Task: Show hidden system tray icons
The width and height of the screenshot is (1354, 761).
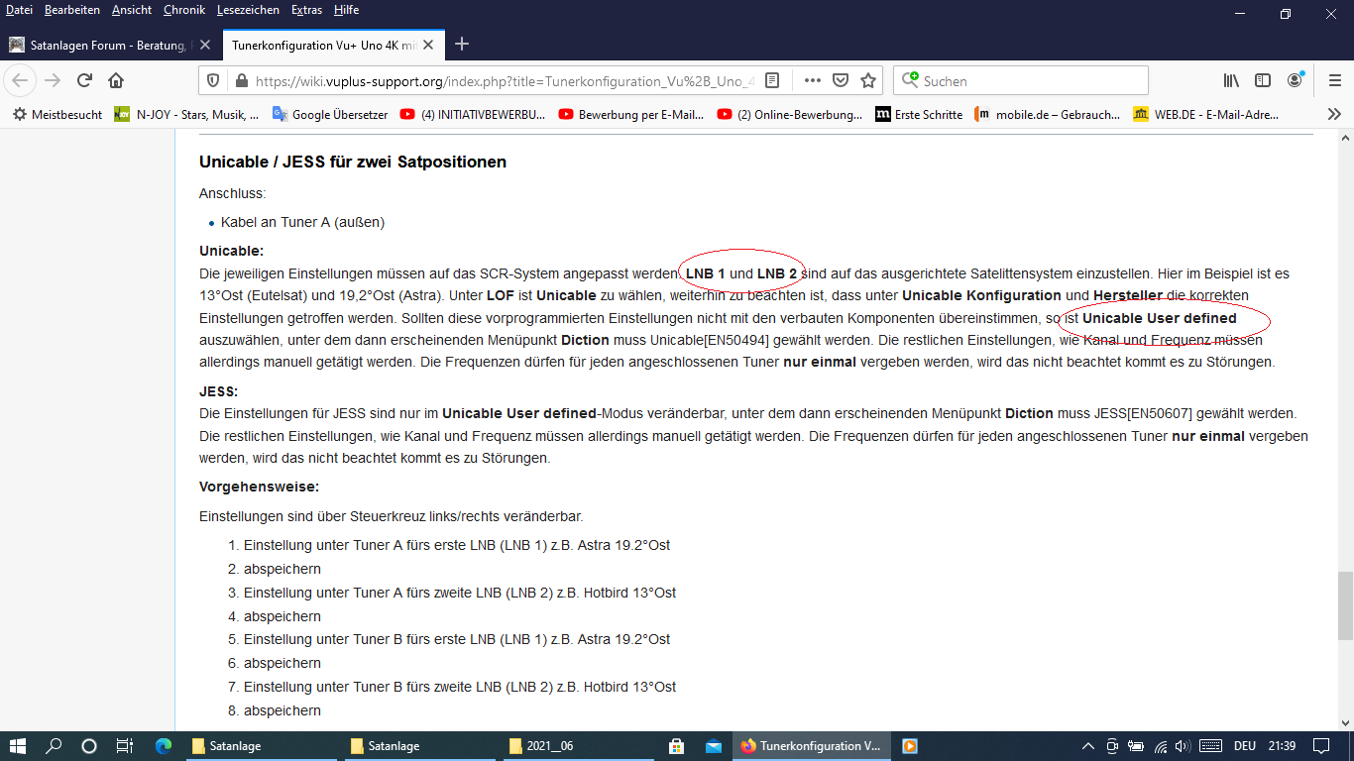Action: point(1087,746)
